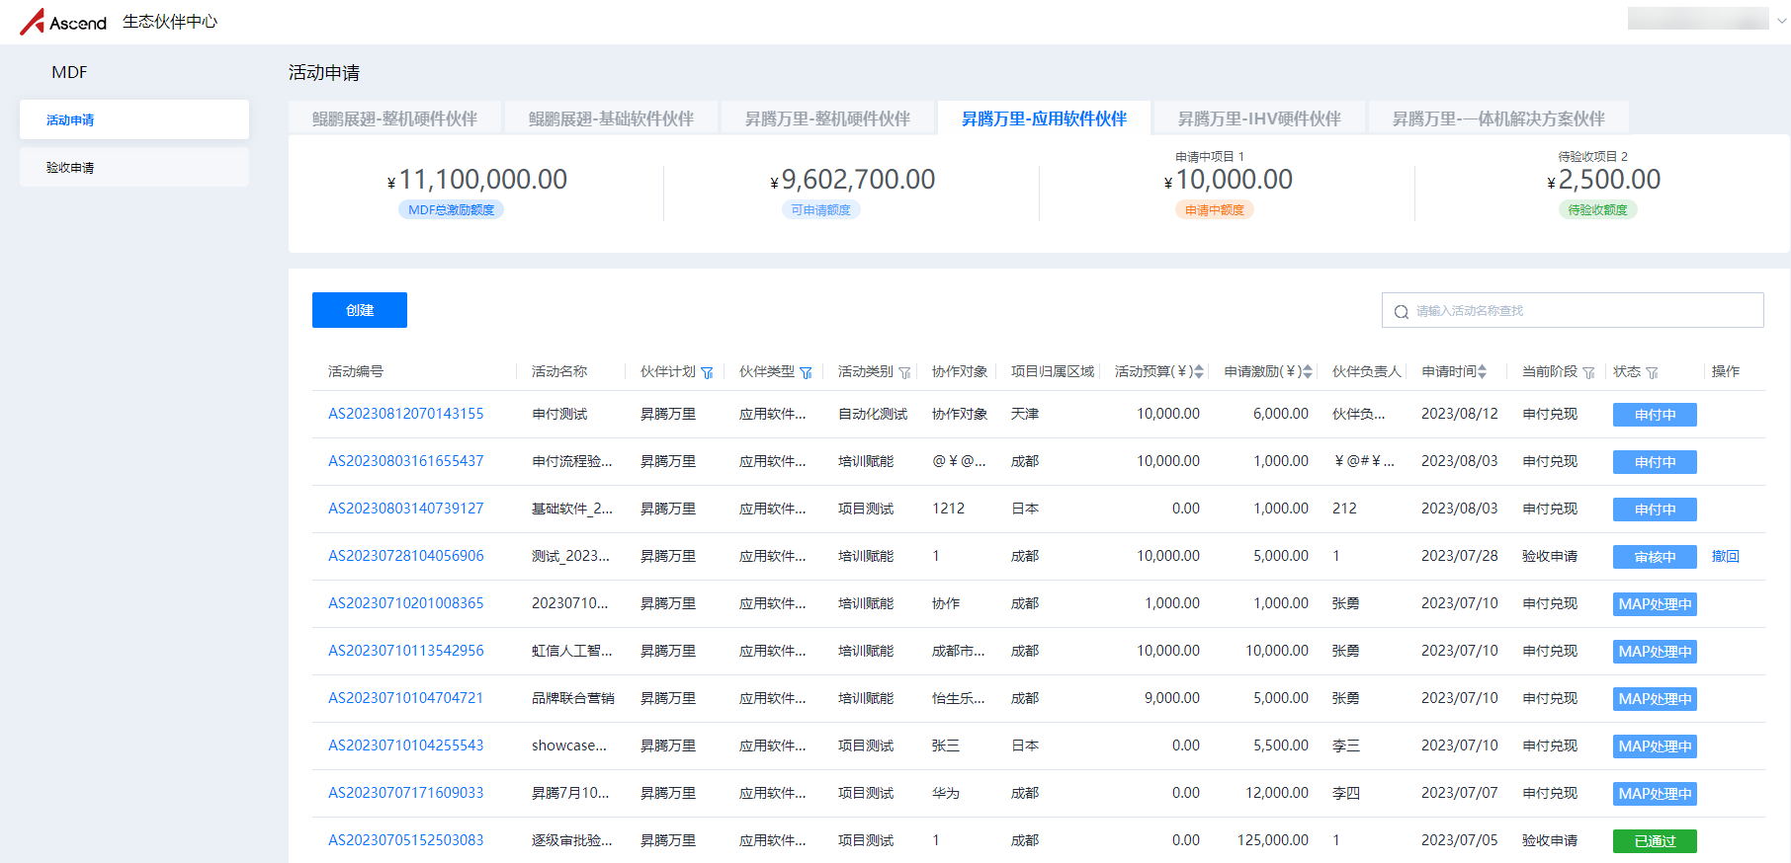Click the 品牌联合营销 activity name cell
The width and height of the screenshot is (1791, 863).
click(573, 698)
